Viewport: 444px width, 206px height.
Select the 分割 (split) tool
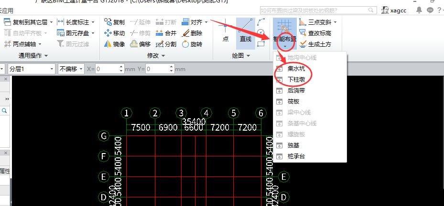(x=166, y=44)
